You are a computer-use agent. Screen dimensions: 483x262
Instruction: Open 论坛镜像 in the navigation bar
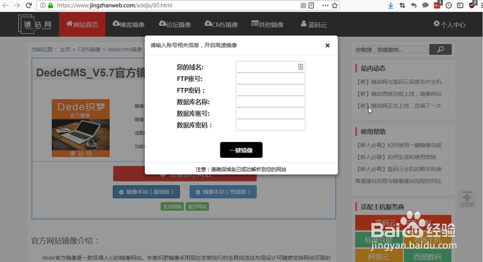[x=175, y=25]
